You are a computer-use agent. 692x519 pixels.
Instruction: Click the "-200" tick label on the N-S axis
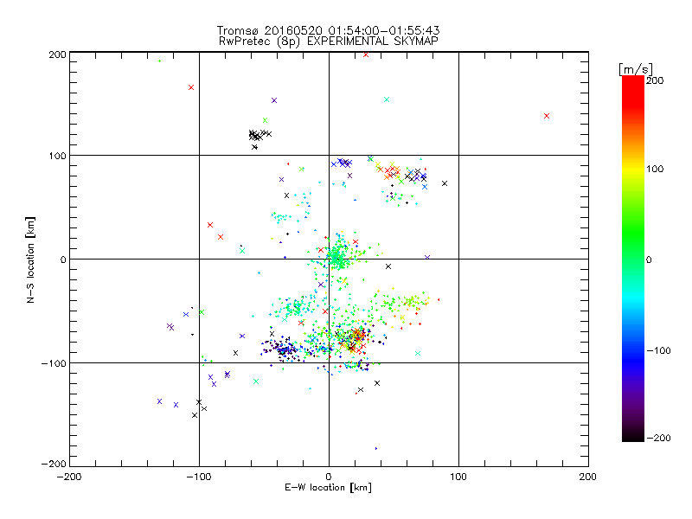(x=54, y=464)
